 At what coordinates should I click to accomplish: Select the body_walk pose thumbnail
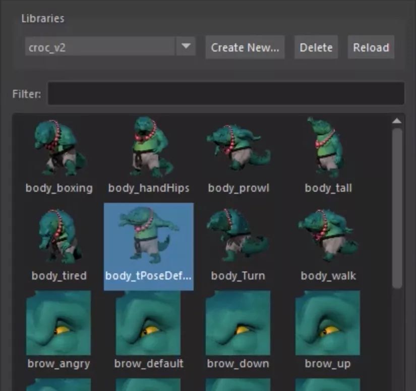tap(328, 236)
